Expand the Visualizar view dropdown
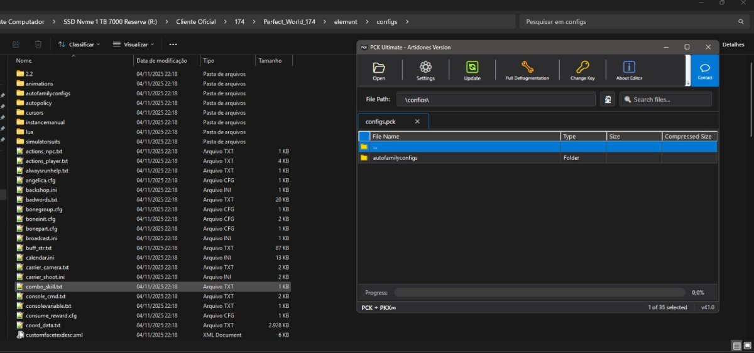 (134, 45)
